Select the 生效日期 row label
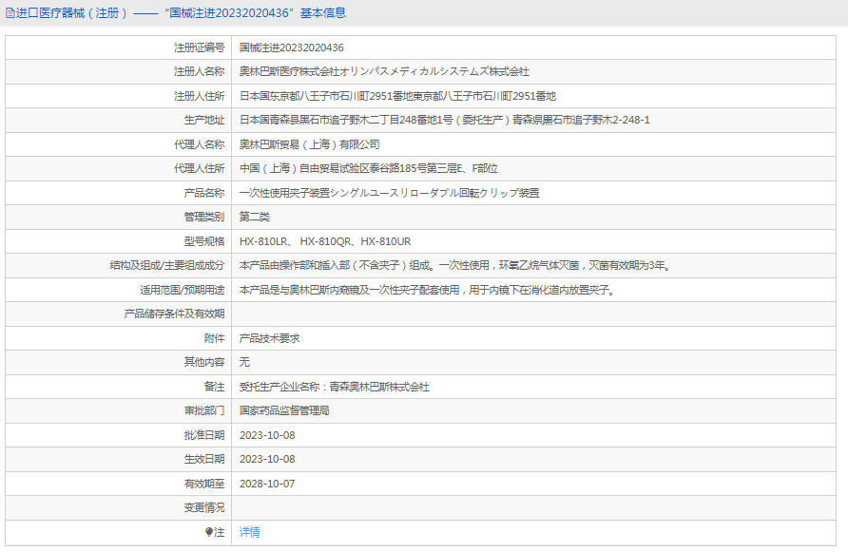This screenshot has width=848, height=552. tap(203, 459)
